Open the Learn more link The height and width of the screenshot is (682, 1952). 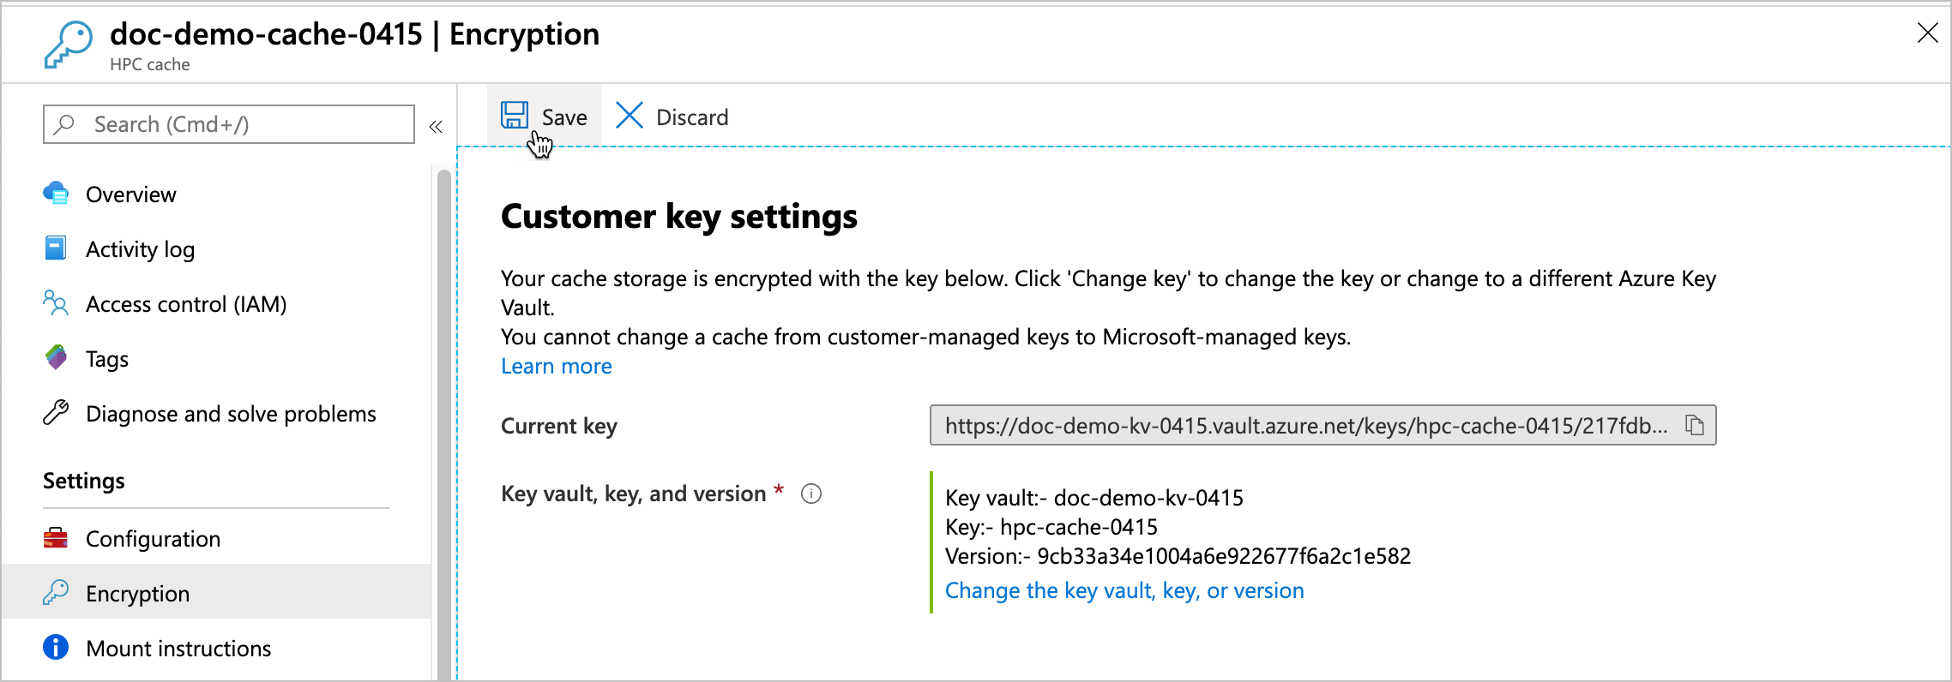point(556,366)
